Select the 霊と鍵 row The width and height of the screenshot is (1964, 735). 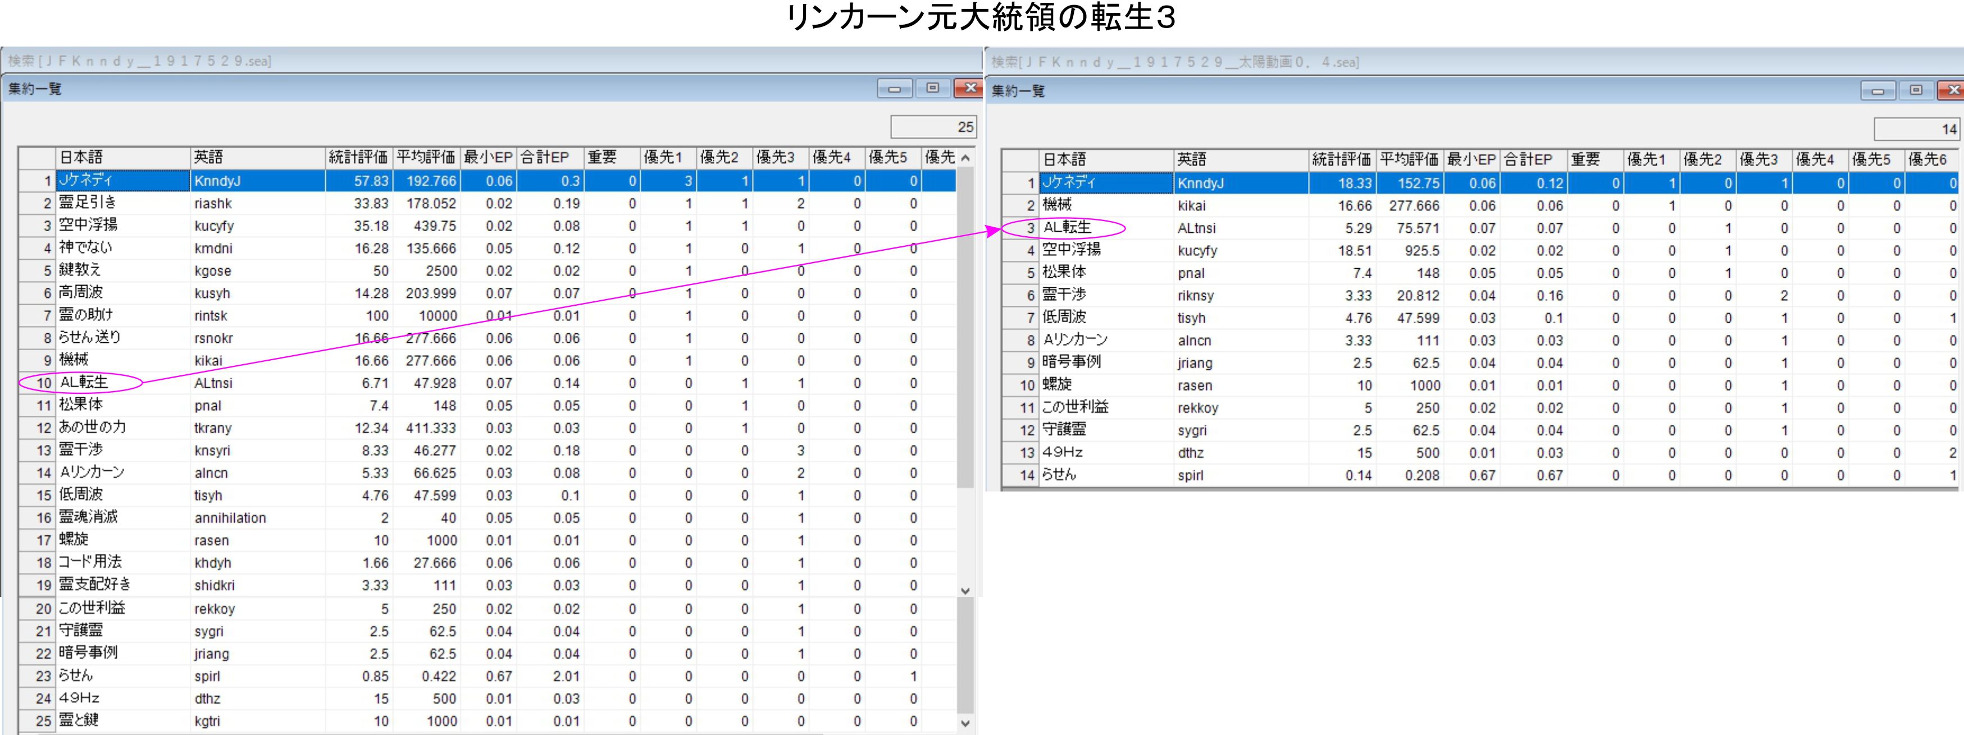coord(487,722)
